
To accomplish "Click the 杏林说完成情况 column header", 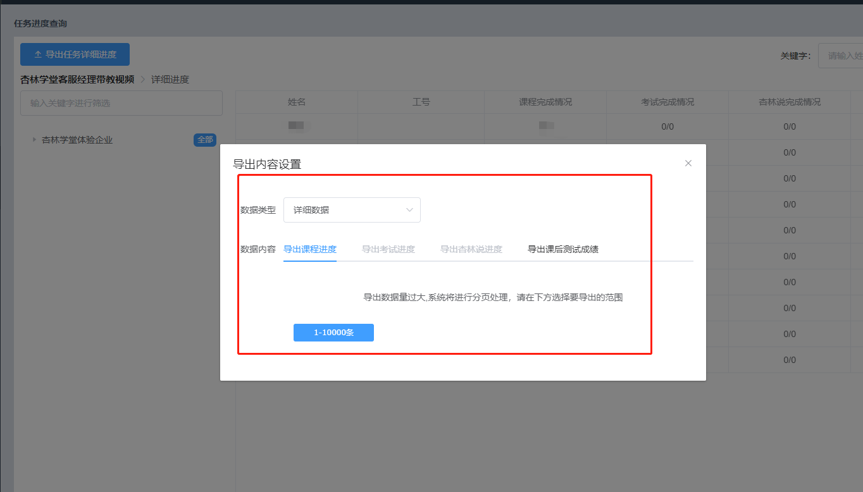I will click(x=790, y=102).
